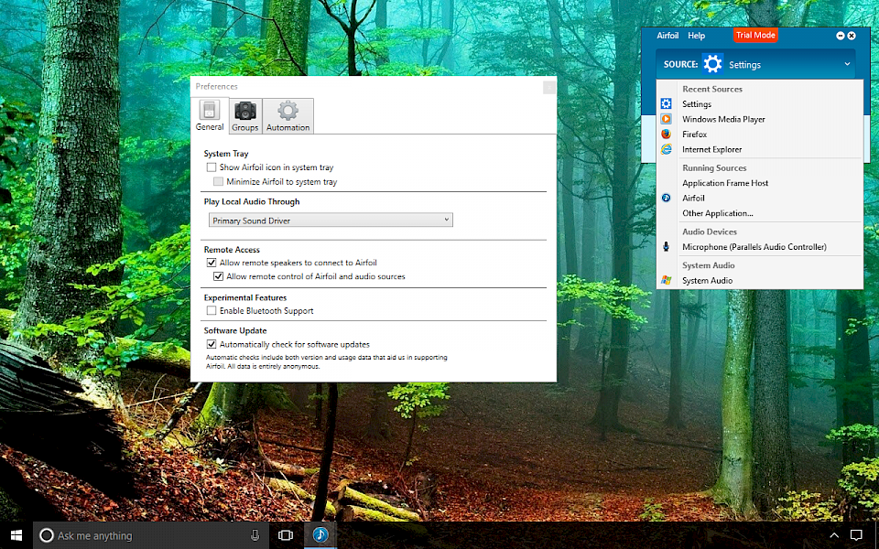Close the Airfoil window
Screen dimensions: 879x549
click(x=852, y=36)
